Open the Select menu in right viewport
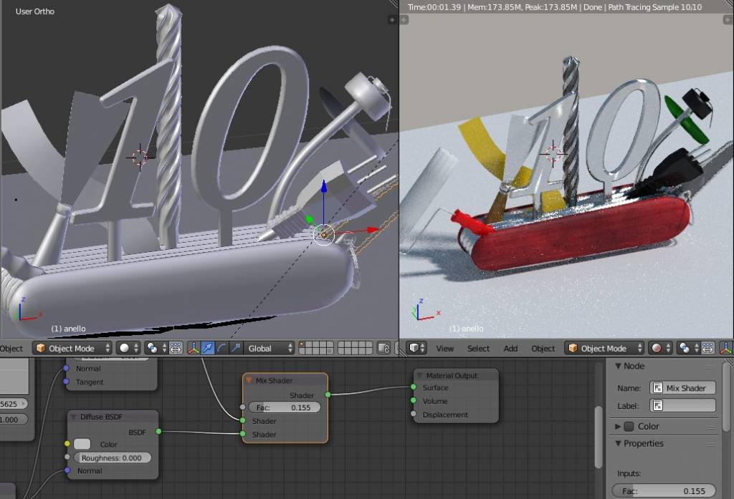734x499 pixels. click(x=478, y=349)
